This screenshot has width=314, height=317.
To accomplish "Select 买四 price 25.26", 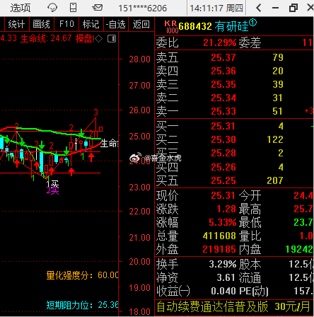I will (x=223, y=167).
